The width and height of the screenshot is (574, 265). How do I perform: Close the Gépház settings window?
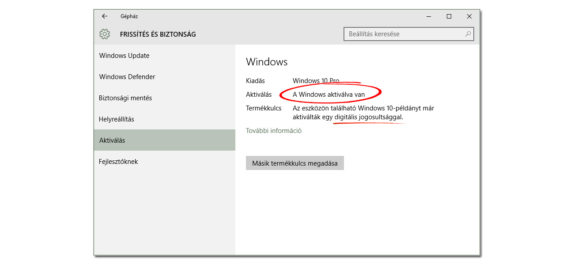coord(469,16)
